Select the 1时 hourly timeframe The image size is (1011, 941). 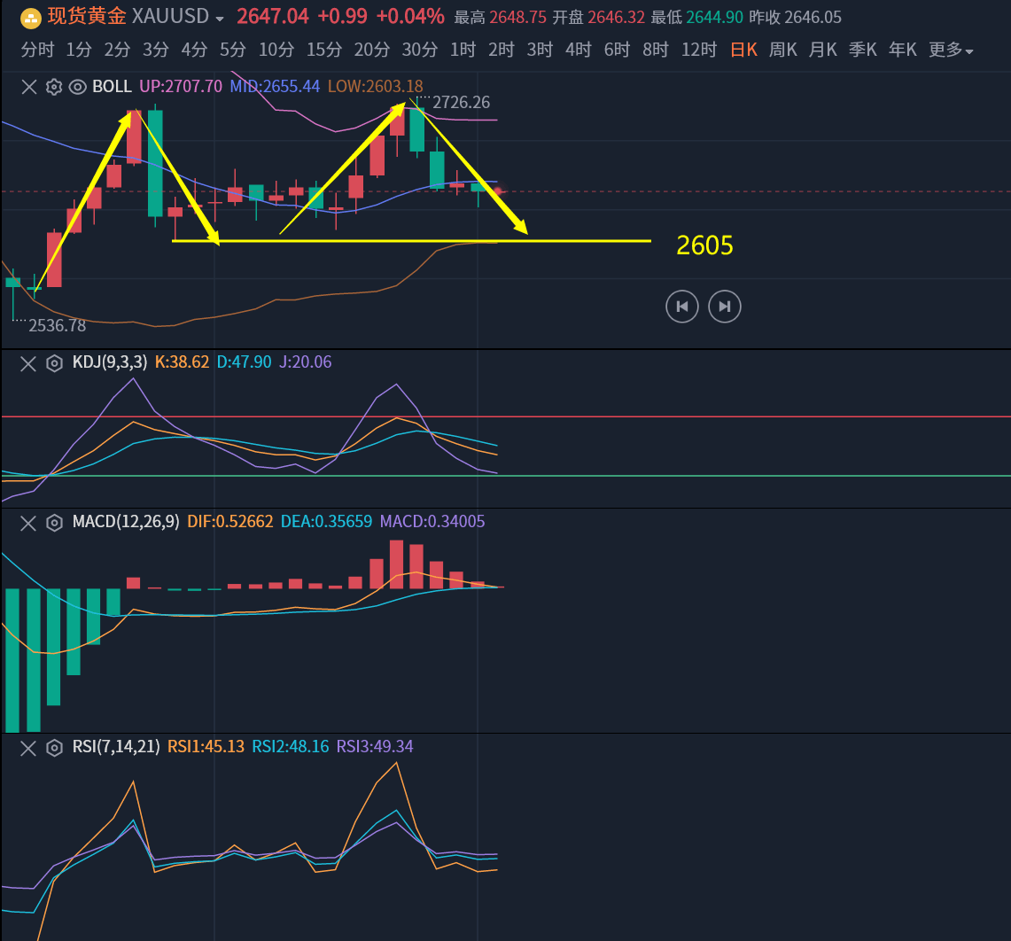pyautogui.click(x=463, y=50)
